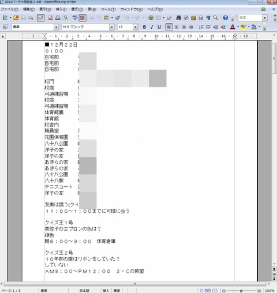
Task: Select Align Right paragraph button
Action: pos(184,27)
